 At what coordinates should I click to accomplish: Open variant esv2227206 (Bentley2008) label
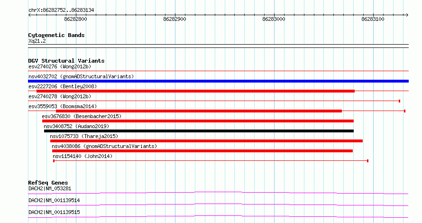tap(63, 86)
